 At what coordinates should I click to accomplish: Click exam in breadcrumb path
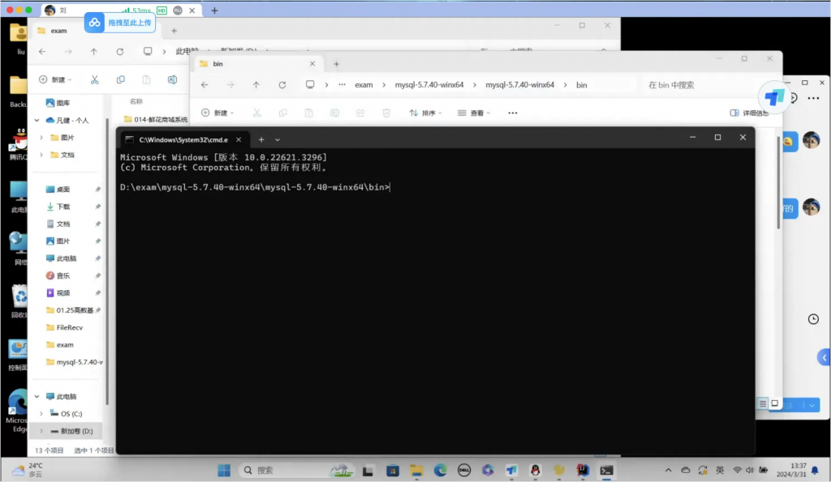[x=364, y=85]
